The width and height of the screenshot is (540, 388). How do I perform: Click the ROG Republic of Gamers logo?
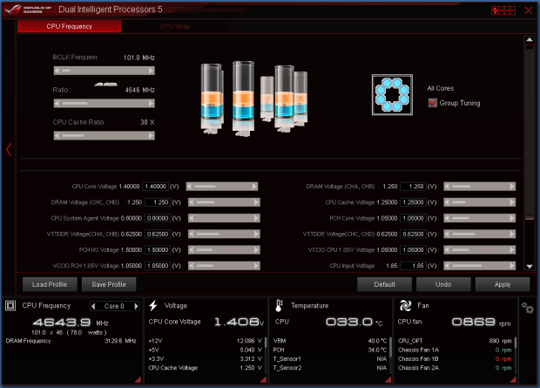pyautogui.click(x=28, y=10)
